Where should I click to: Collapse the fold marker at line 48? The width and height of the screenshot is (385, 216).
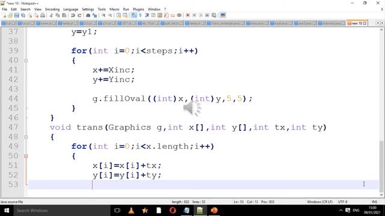26,137
